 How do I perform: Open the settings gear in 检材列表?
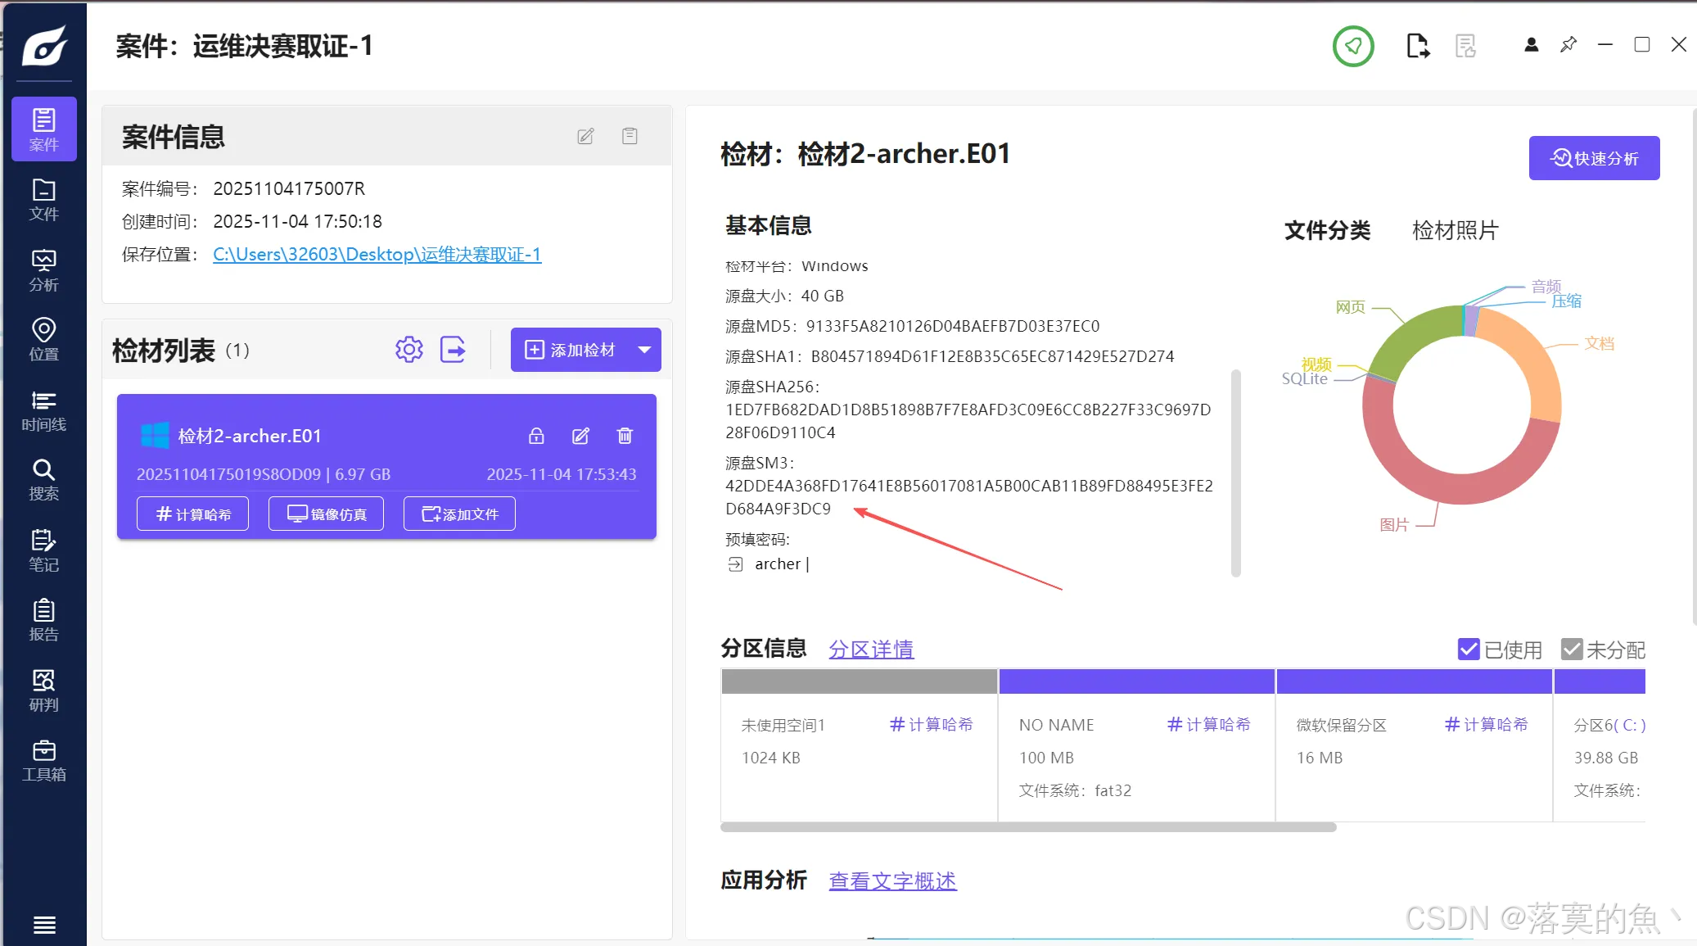408,349
